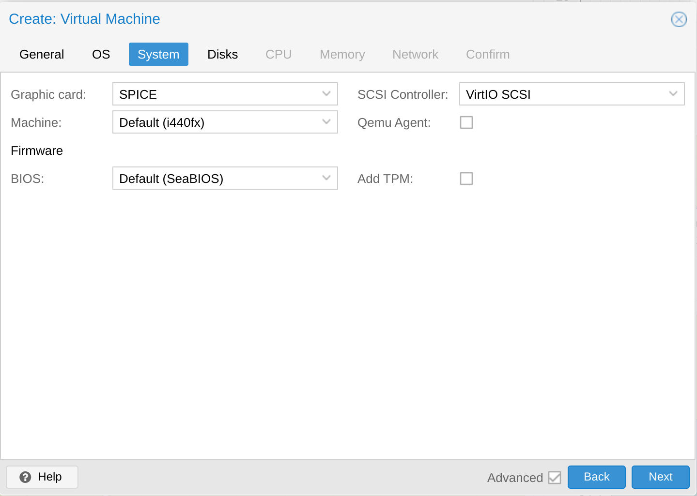
Task: Uncheck the Advanced options checkbox
Action: pos(554,478)
